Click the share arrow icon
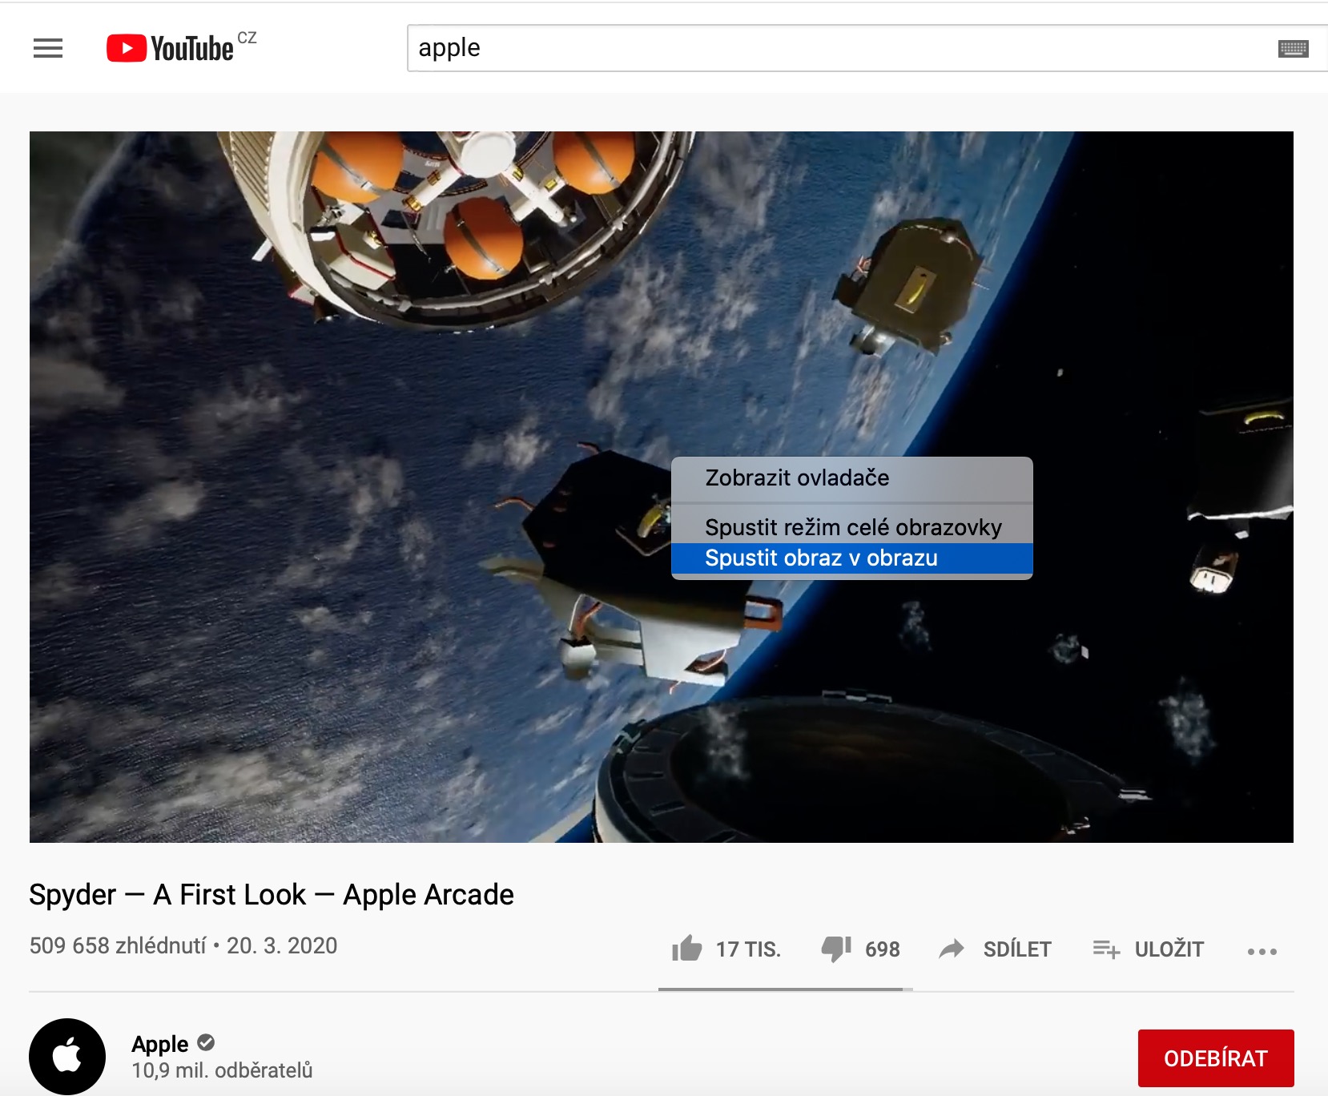 952,949
